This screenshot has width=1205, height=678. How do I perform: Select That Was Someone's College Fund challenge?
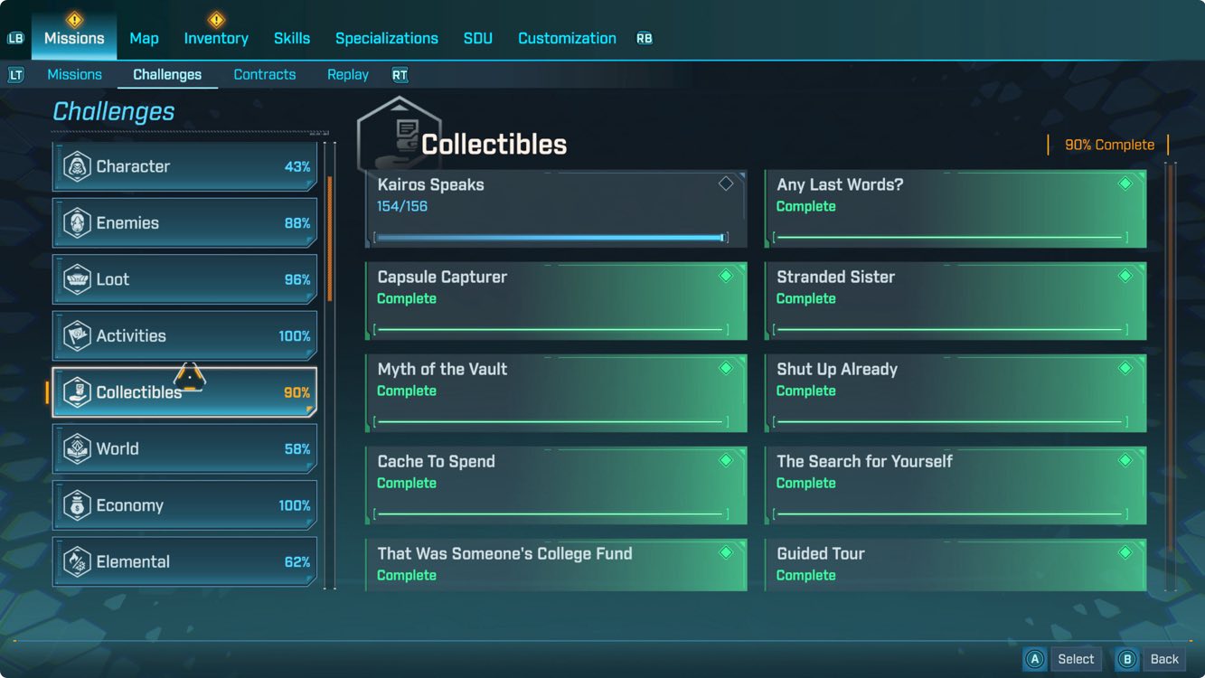pos(556,565)
